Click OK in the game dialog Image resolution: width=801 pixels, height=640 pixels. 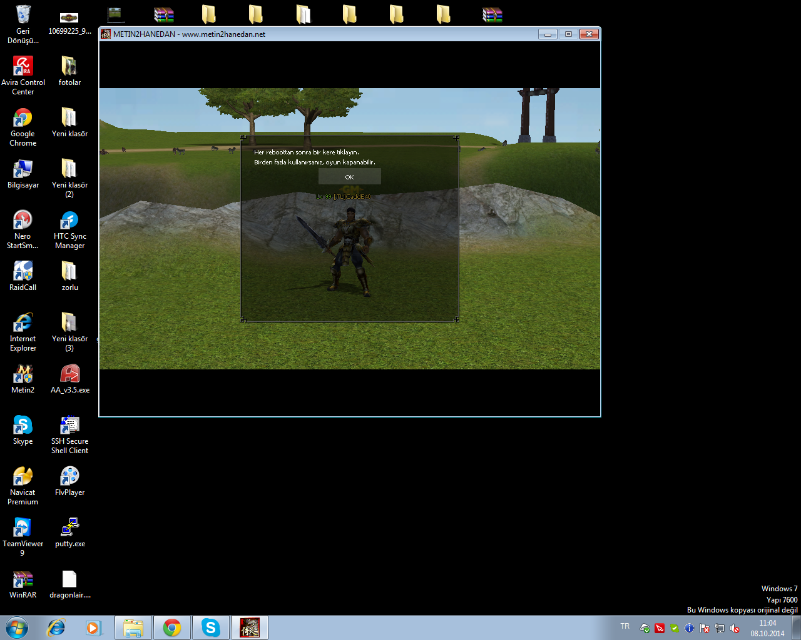tap(349, 177)
